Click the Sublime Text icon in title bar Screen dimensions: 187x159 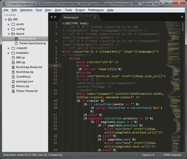point(4,4)
